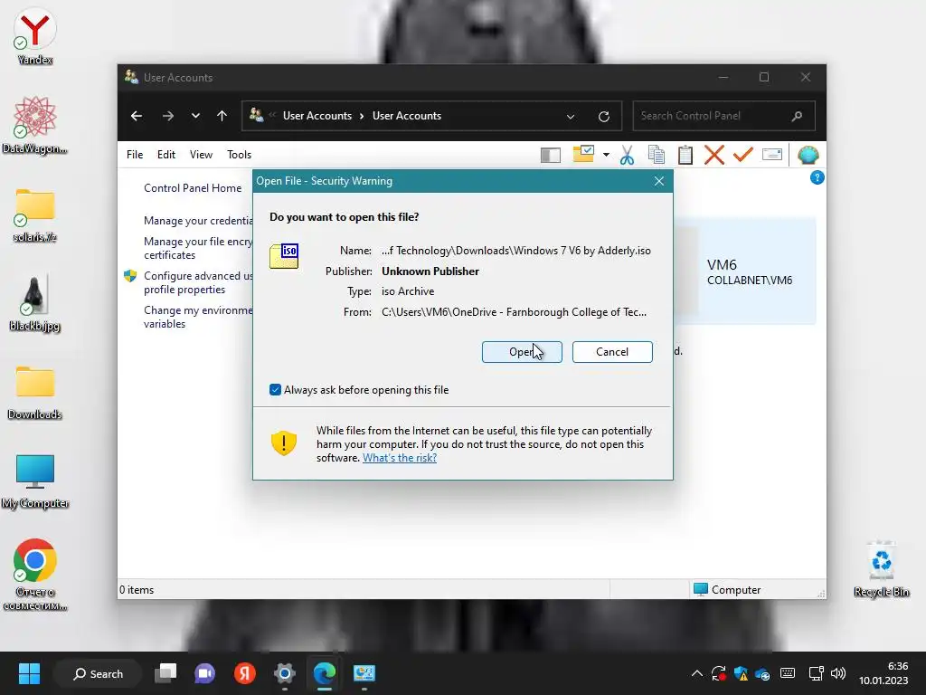Image resolution: width=926 pixels, height=695 pixels.
Task: Open Manage your file encryption certificates link
Action: (x=198, y=248)
